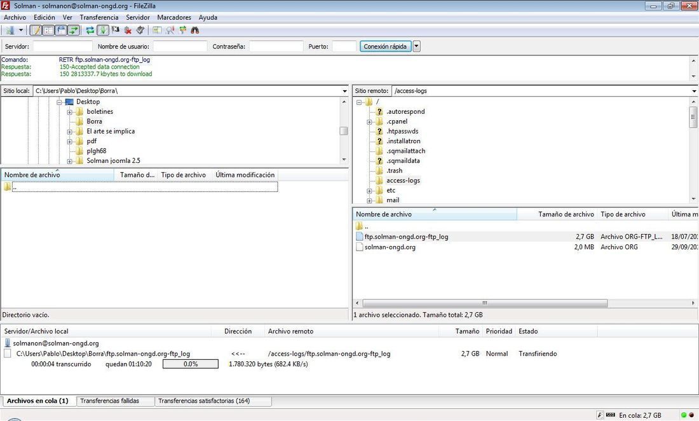Click the green activity LED indicator
This screenshot has height=421, width=699.
[x=684, y=415]
